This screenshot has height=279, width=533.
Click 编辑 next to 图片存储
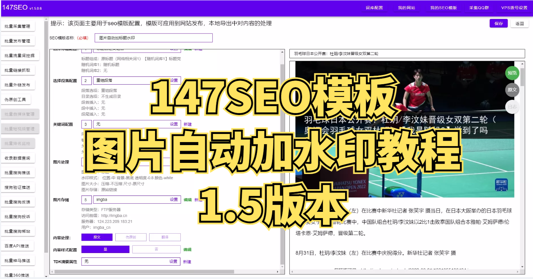click(x=188, y=200)
